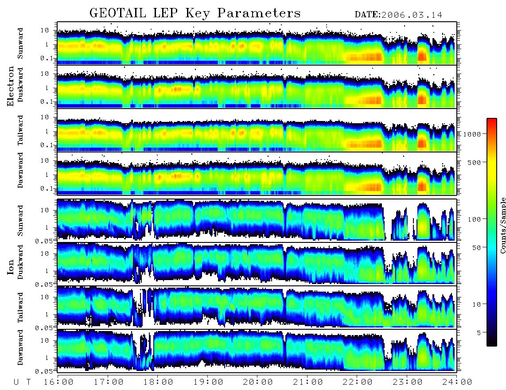Click the vertical 'Ion' group label

[11, 267]
